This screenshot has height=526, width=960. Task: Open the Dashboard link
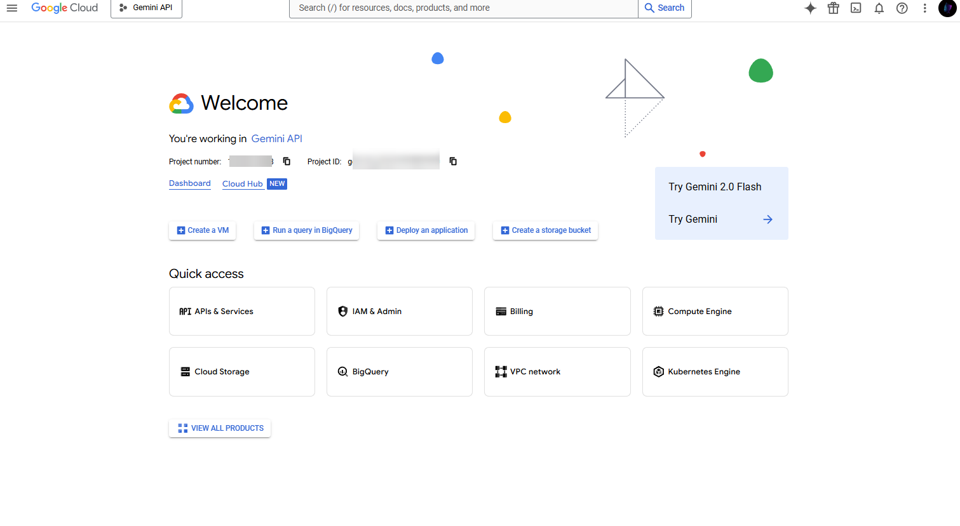(189, 183)
